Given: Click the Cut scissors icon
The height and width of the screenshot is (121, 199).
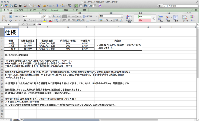Looking at the screenshot, I should point(26,6).
